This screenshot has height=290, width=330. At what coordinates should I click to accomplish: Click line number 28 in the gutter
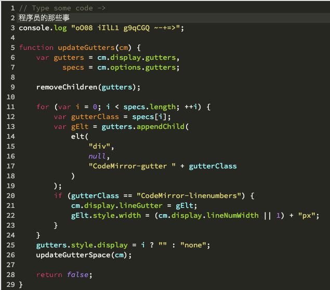tap(11, 274)
